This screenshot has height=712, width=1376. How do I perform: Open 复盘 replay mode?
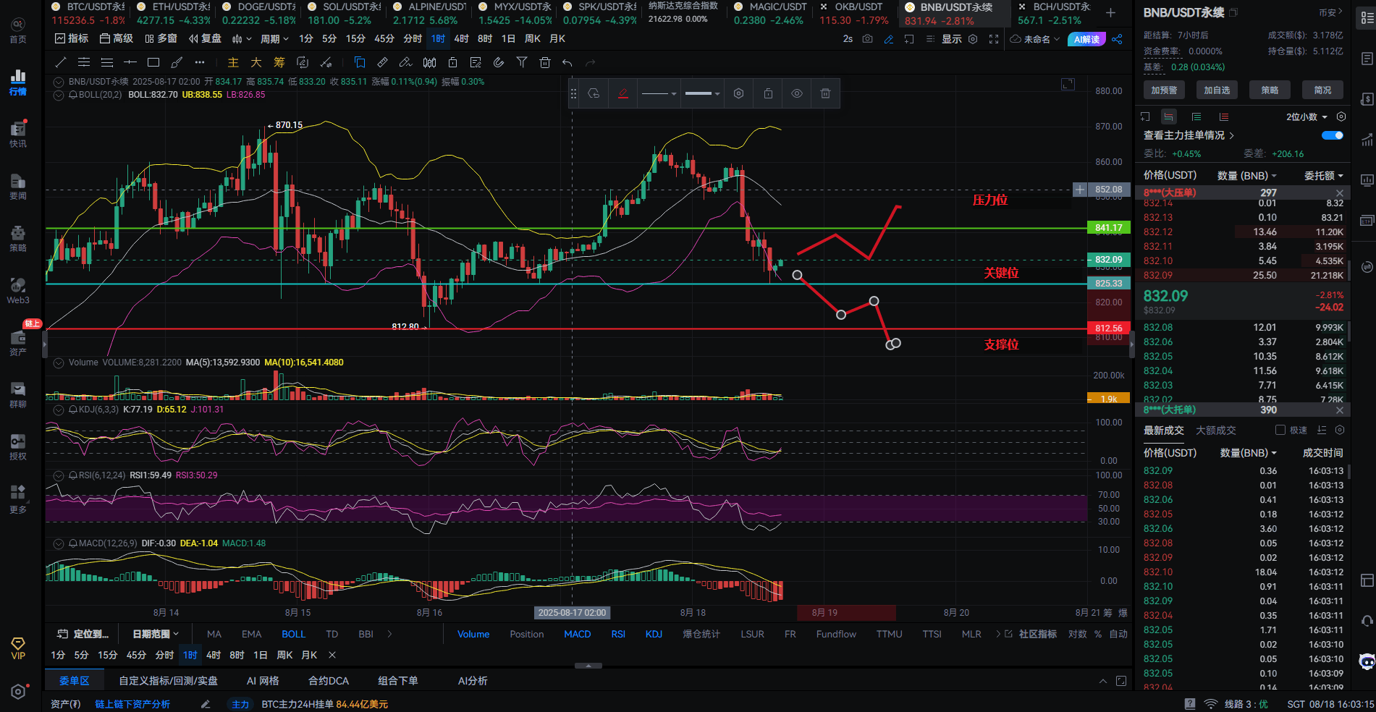point(205,38)
